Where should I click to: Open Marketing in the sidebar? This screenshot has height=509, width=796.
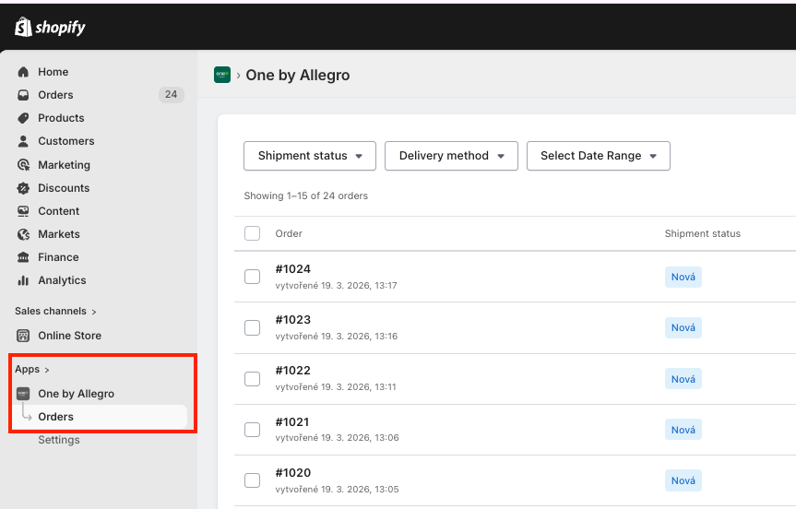64,165
